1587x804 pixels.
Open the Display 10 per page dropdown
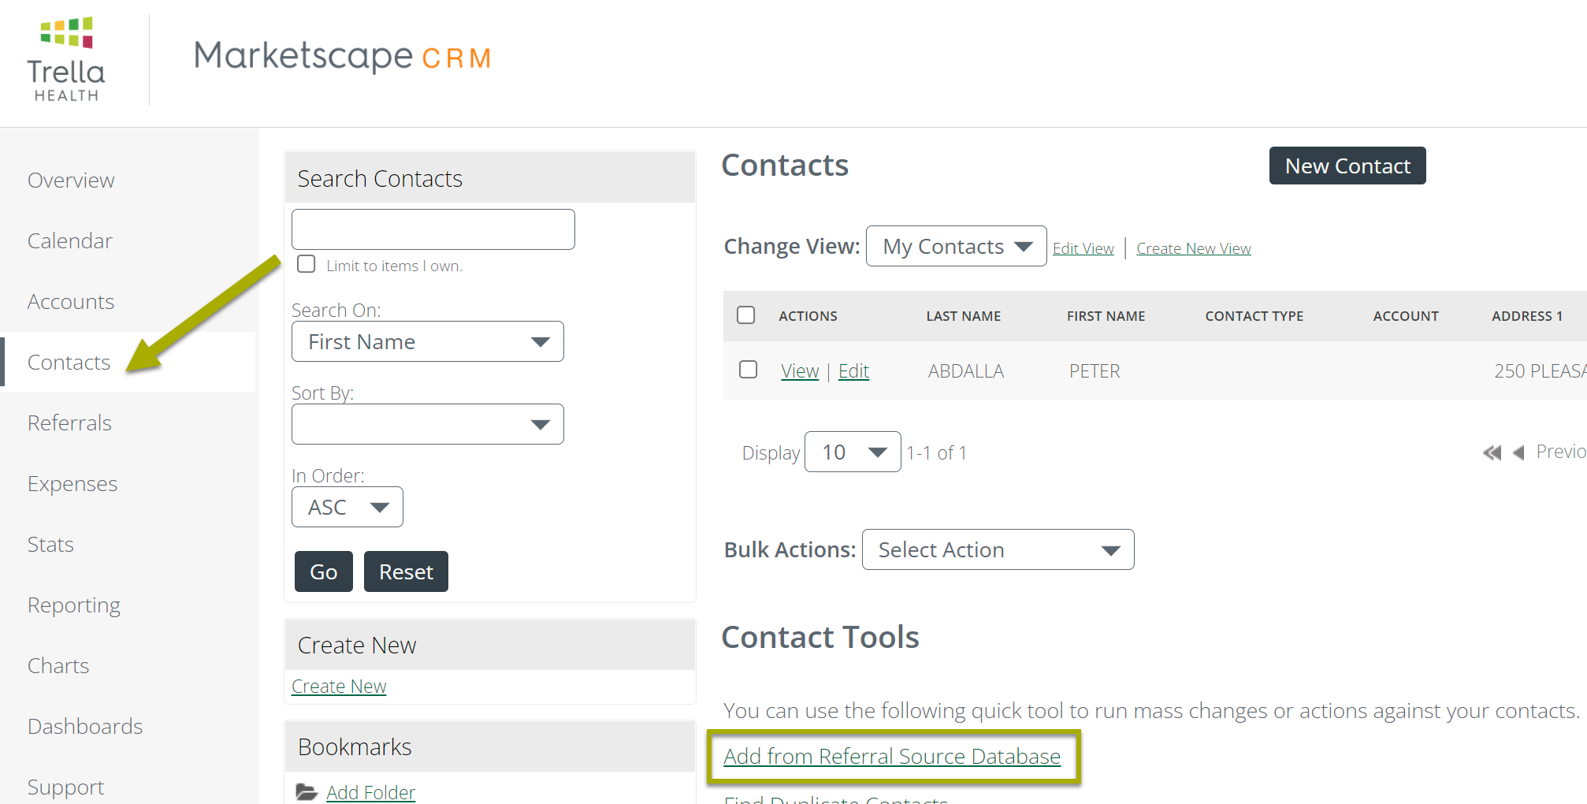point(853,452)
